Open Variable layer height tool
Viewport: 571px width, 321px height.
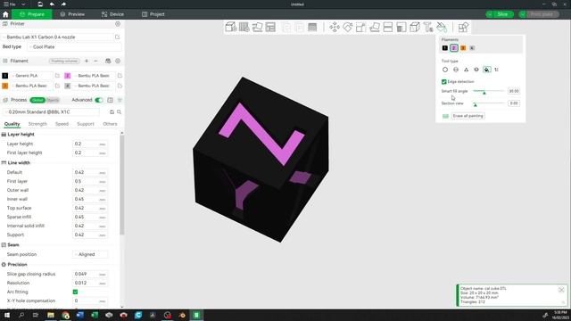(312, 27)
